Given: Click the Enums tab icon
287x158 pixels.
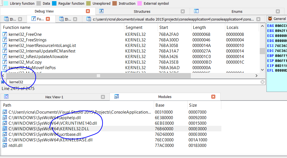Looking at the screenshot, I should click(196, 11).
